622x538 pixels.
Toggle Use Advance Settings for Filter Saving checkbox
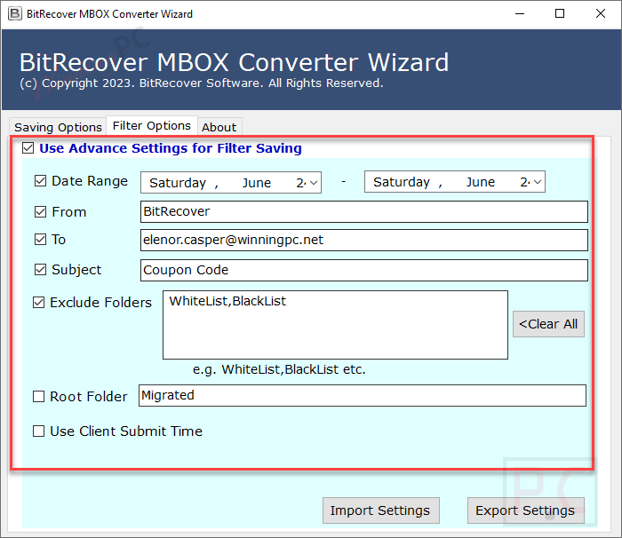pyautogui.click(x=28, y=148)
